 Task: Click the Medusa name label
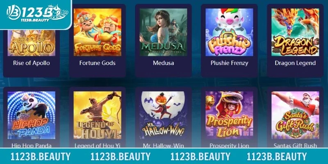pyautogui.click(x=163, y=63)
